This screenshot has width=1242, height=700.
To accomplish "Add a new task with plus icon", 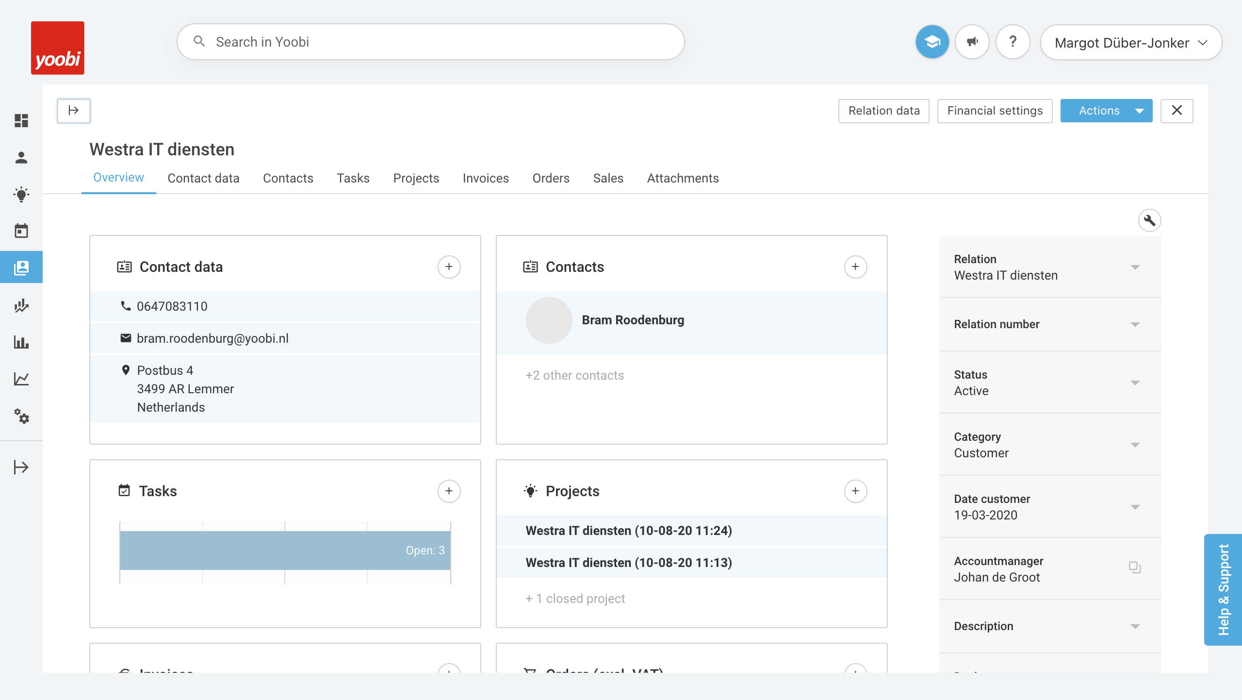I will [x=449, y=491].
